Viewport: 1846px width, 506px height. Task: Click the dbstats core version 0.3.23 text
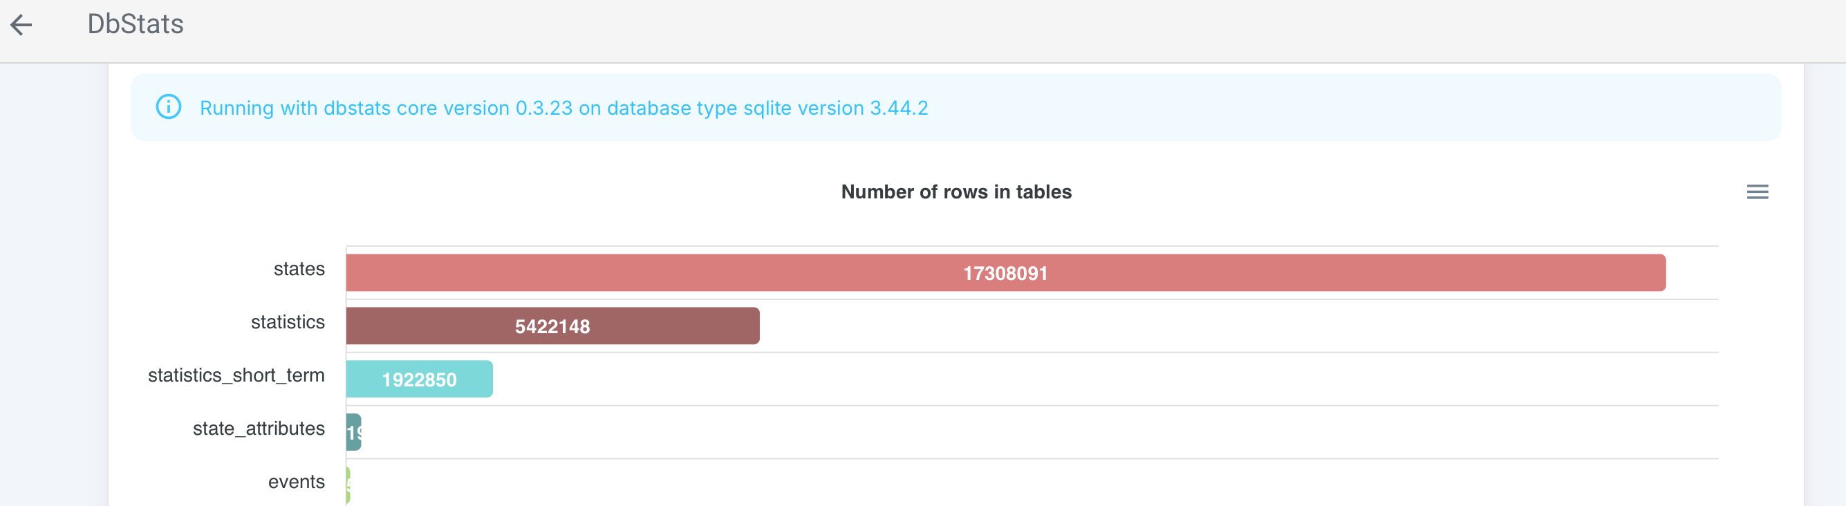click(x=448, y=109)
